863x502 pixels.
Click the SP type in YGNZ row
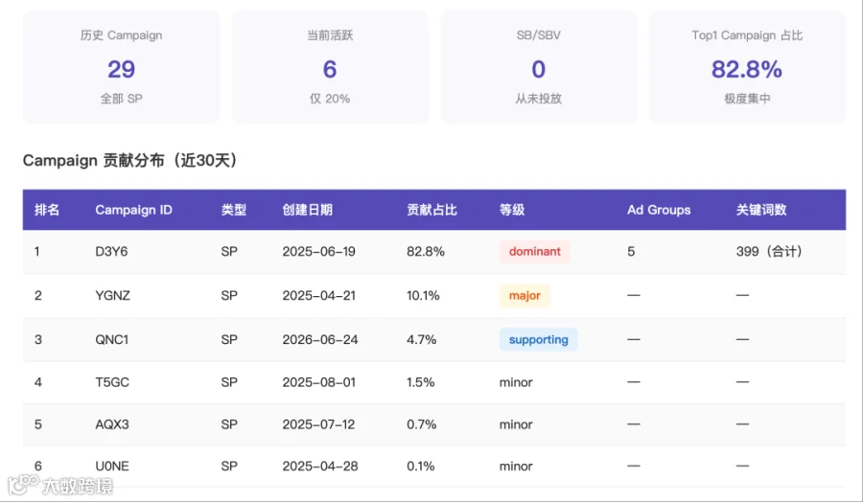pyautogui.click(x=229, y=295)
